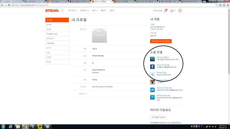The height and width of the screenshot is (129, 230).
Task: Follow the Google에 연결 link
Action: [x=161, y=73]
